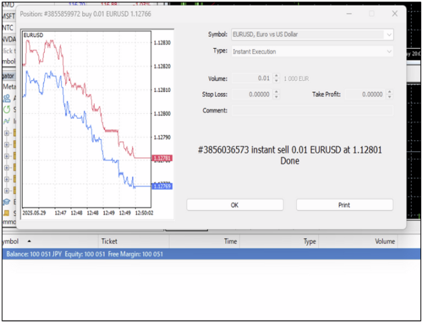Expand the topmost collapsed Navigator tree node
The width and height of the screenshot is (423, 325).
7,133
